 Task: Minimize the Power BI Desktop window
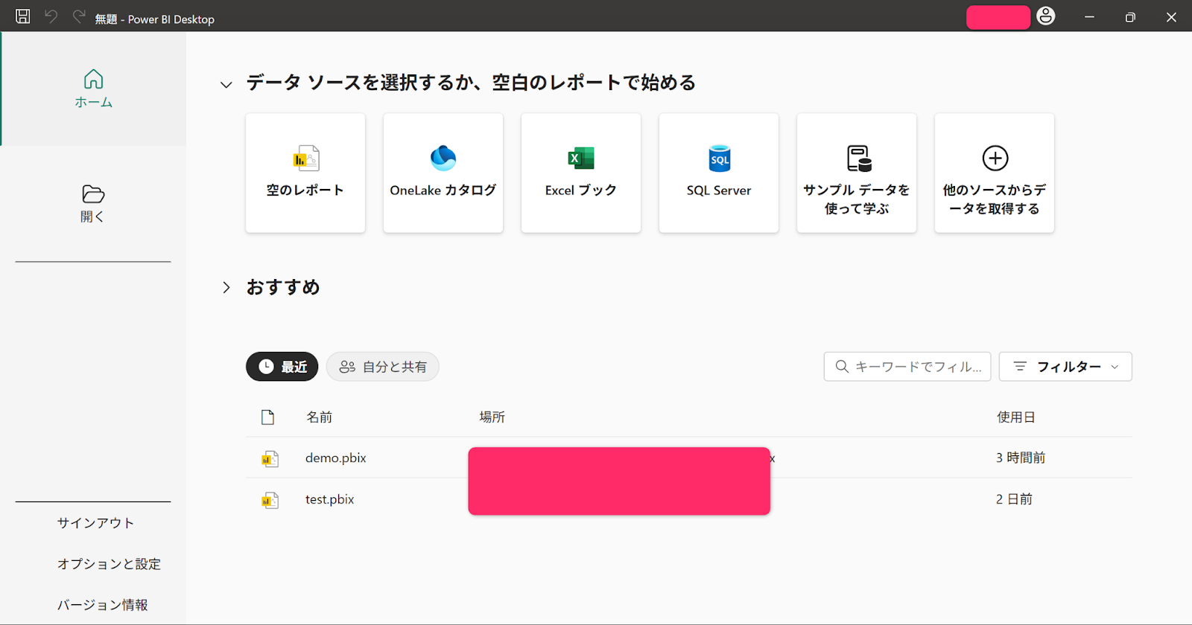click(1089, 16)
